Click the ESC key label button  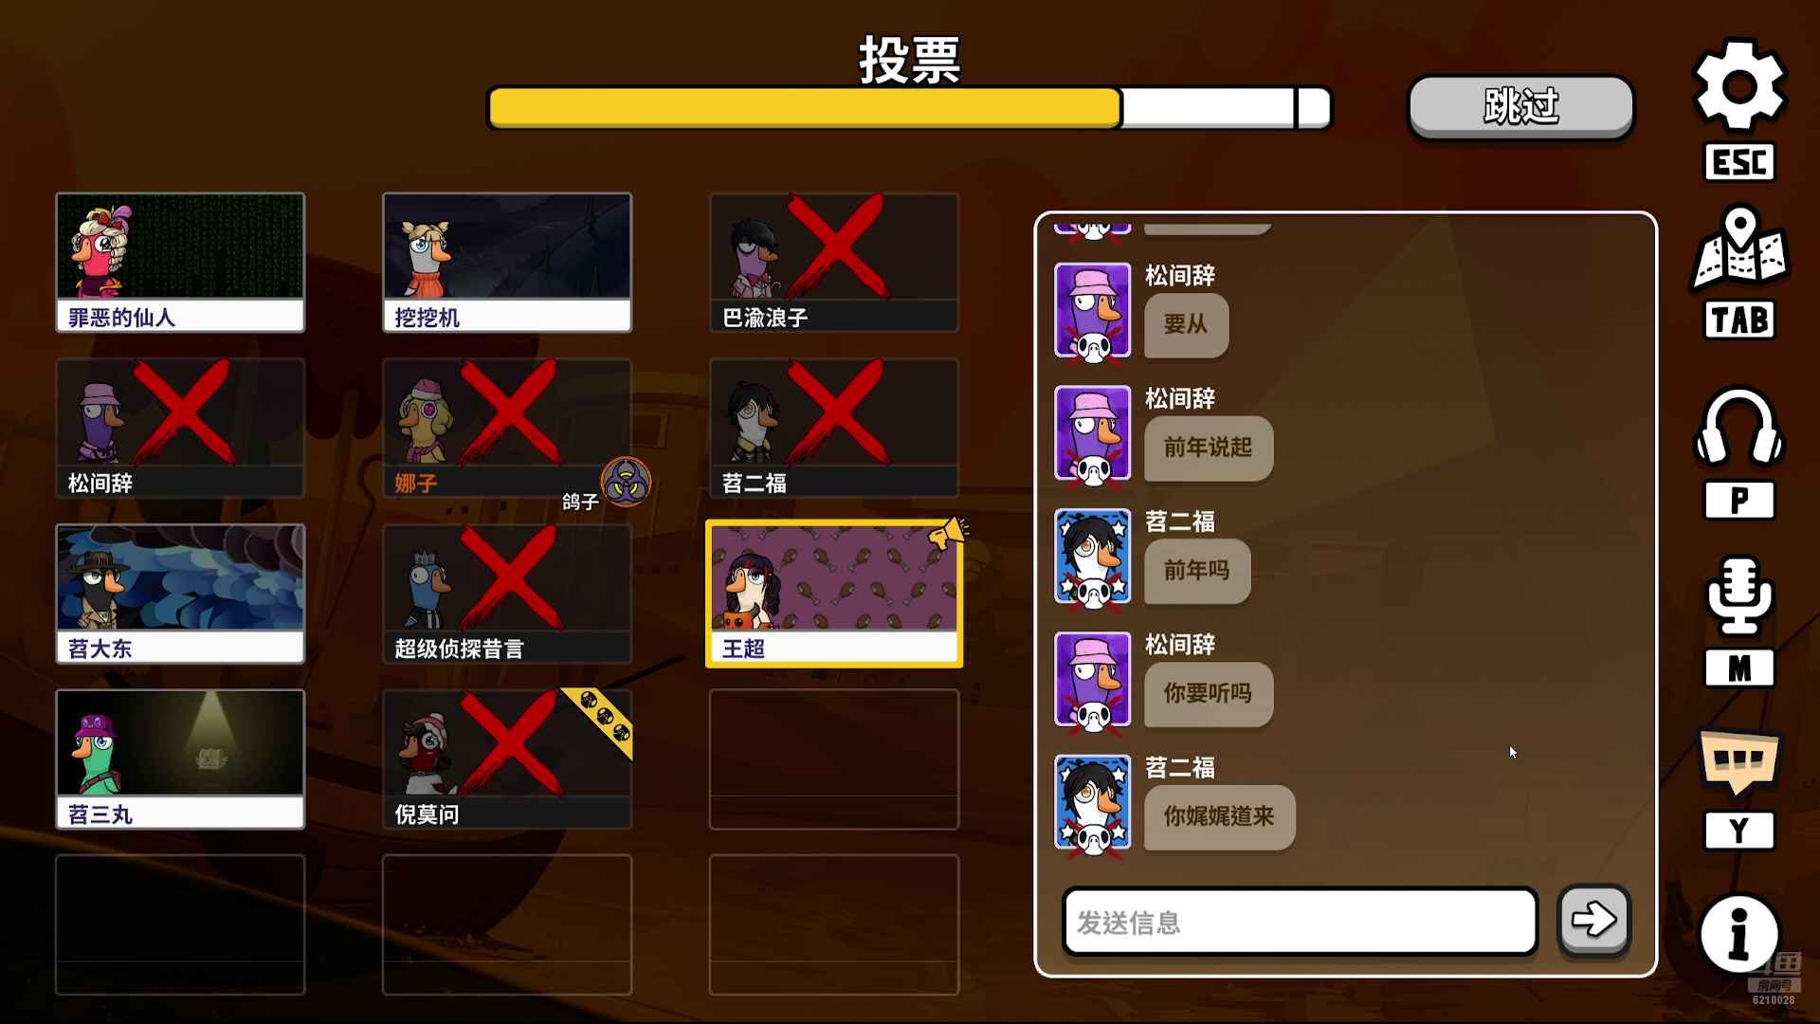[1739, 162]
